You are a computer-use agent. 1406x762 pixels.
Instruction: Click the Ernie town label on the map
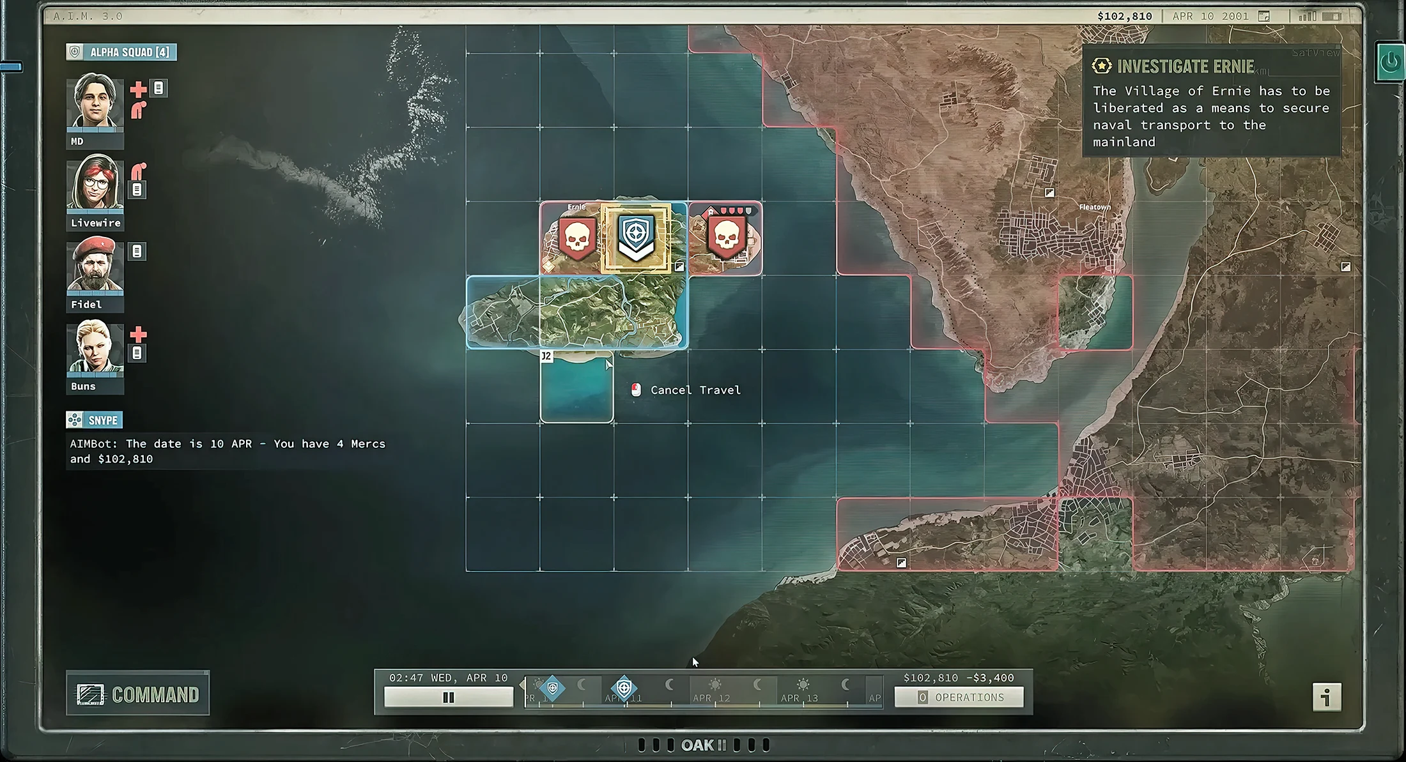coord(576,207)
